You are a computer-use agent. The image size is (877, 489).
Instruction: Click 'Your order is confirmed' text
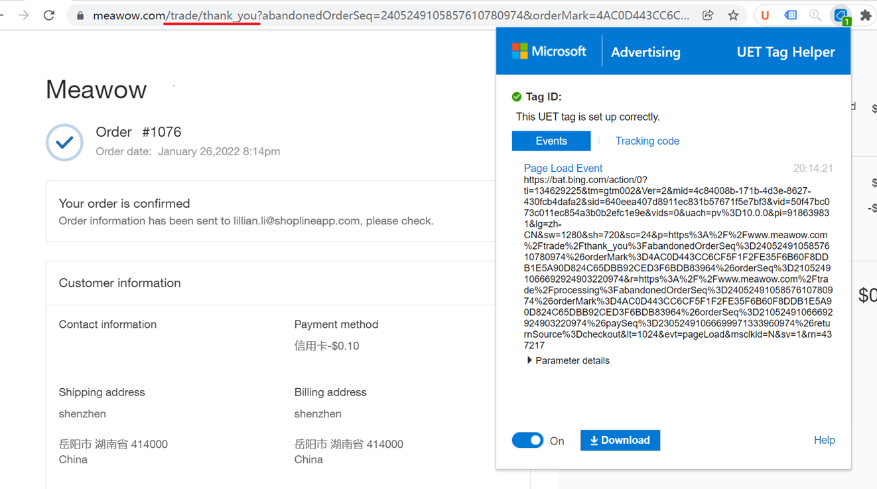pyautogui.click(x=125, y=204)
